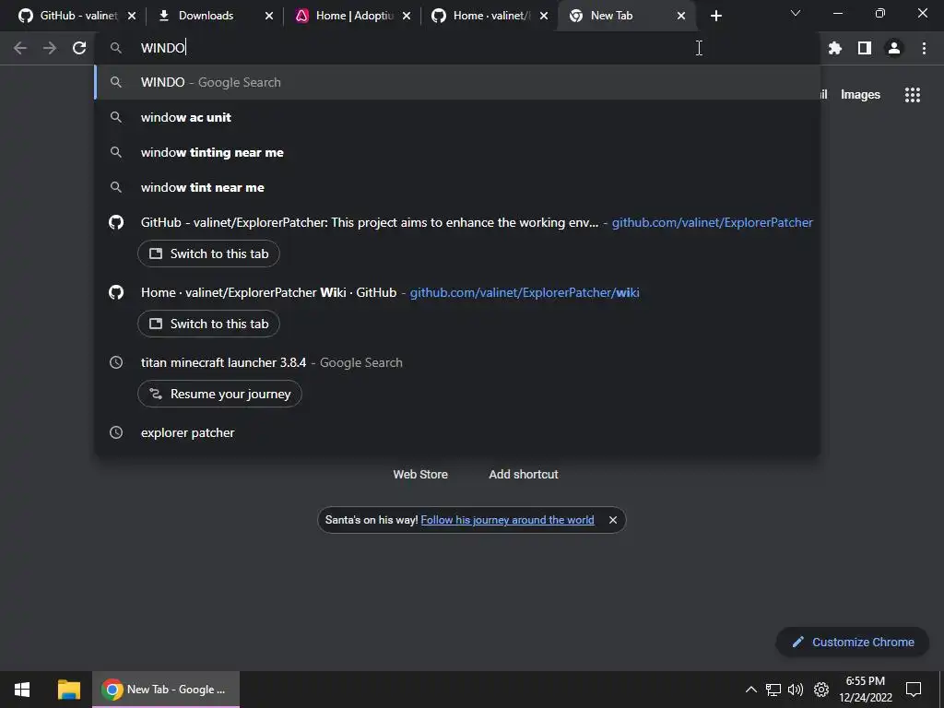944x708 pixels.
Task: Open the Images link
Action: (860, 95)
